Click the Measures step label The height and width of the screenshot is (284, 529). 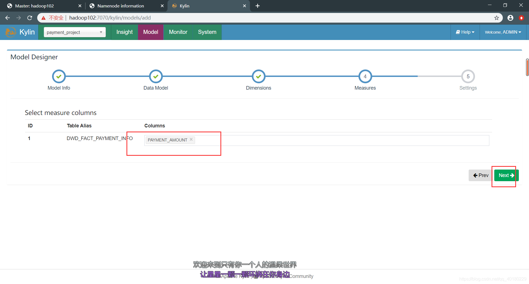click(x=365, y=88)
